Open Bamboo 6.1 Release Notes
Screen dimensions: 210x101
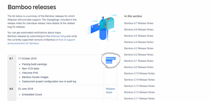[x=139, y=61]
